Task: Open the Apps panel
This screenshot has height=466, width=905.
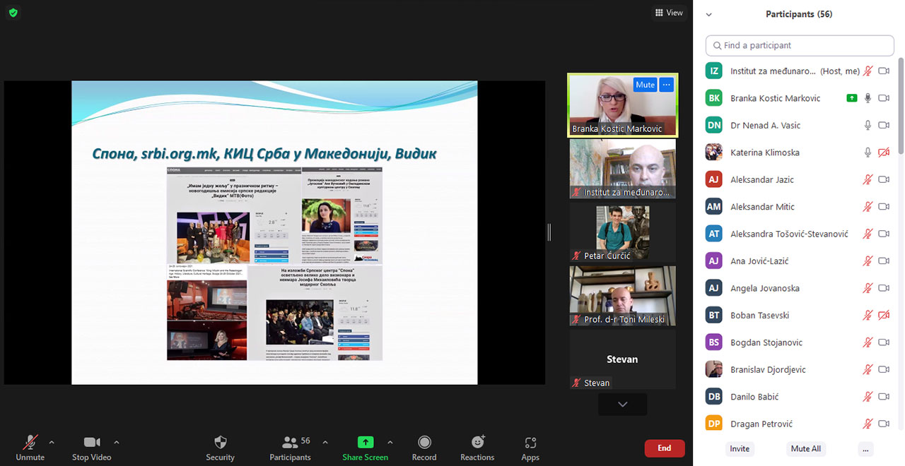Action: point(530,448)
